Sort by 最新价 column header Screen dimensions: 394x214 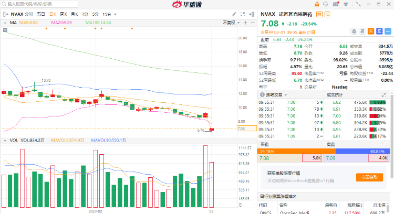point(331,205)
